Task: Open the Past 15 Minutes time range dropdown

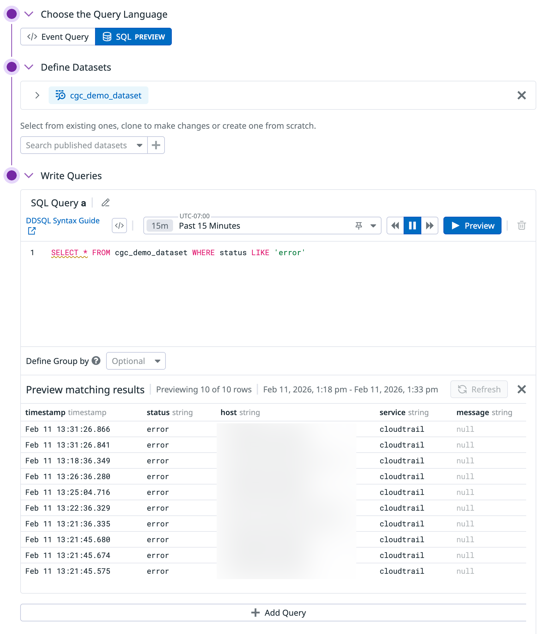Action: 373,226
